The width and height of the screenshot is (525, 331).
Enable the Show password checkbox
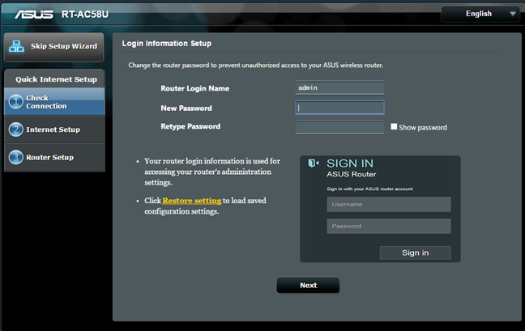[x=394, y=127]
